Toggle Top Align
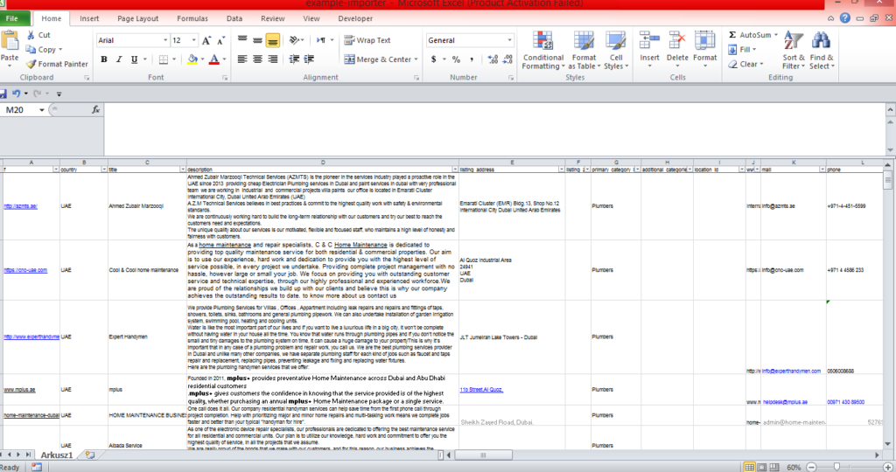Image resolution: width=896 pixels, height=472 pixels. click(x=242, y=40)
